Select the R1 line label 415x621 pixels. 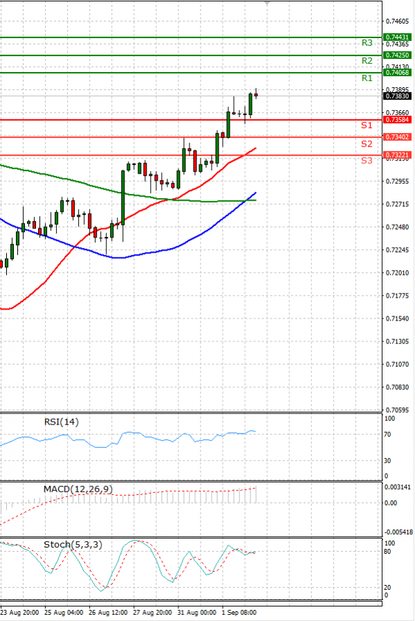(x=367, y=78)
